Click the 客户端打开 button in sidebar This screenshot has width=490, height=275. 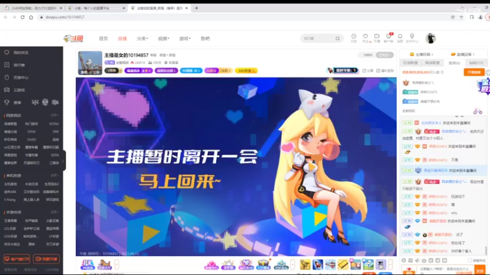click(x=17, y=259)
